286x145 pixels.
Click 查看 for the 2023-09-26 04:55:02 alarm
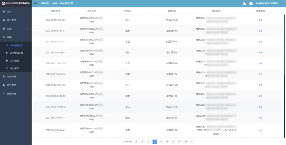[260, 96]
